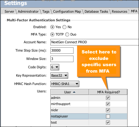Uncheck MFA Required for test
This screenshot has height=127, width=139.
[x=108, y=122]
